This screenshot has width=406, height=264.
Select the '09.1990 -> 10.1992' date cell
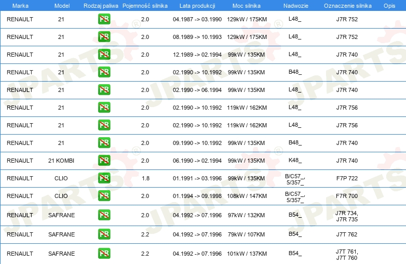(197, 143)
